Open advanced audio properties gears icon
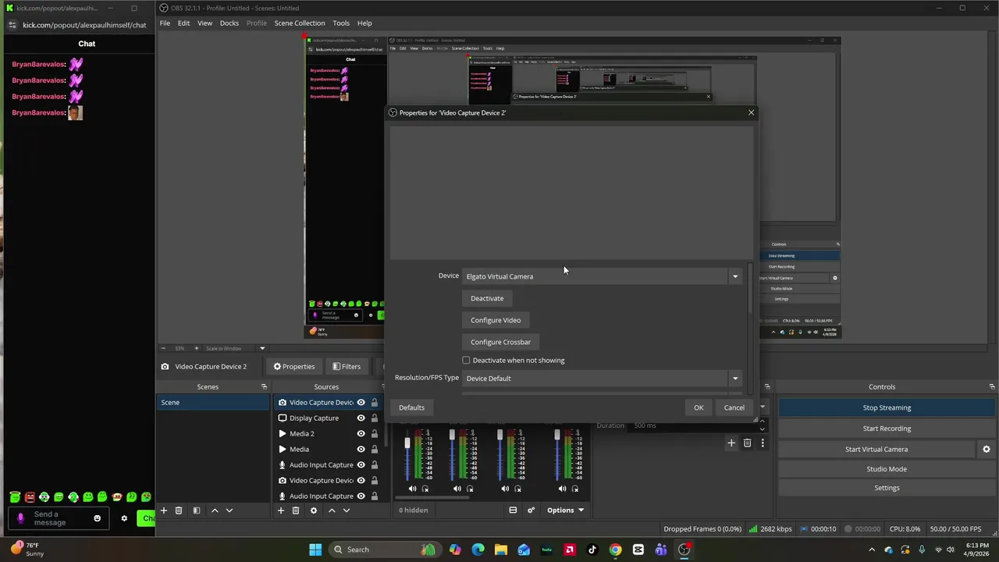 [x=531, y=510]
